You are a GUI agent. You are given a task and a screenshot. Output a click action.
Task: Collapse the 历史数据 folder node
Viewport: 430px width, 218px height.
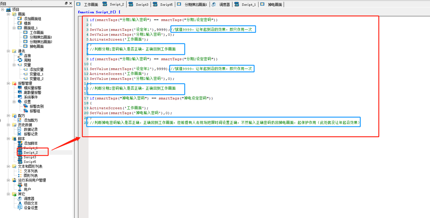point(8,125)
